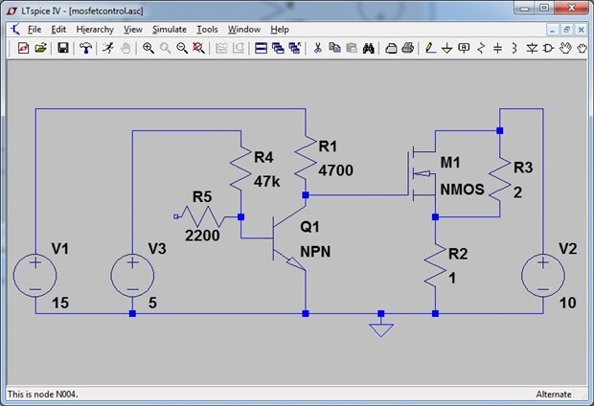Viewport: 594px width, 406px height.
Task: Open Find with the binoculars icon
Action: [368, 48]
